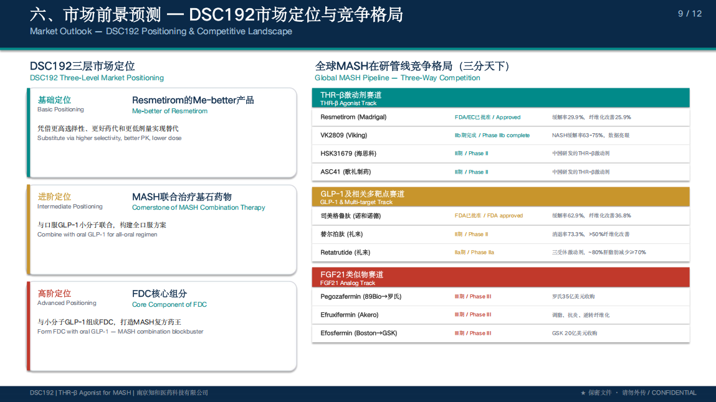Select the 'Efosfermin (Boston→GSK)' row name
Screen dimensions: 716x402
tap(358, 333)
